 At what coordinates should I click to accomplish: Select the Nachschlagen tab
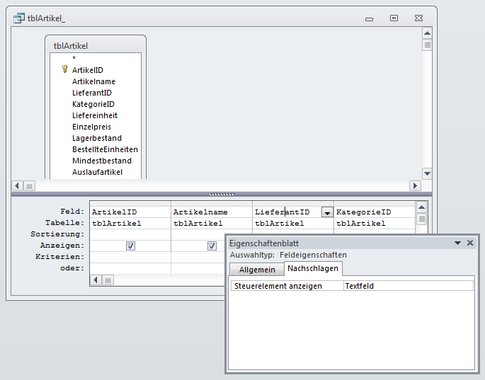click(313, 269)
